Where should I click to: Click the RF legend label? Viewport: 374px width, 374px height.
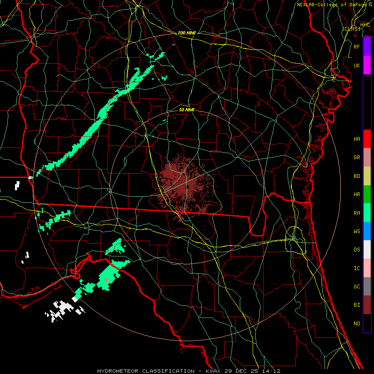[x=357, y=47]
